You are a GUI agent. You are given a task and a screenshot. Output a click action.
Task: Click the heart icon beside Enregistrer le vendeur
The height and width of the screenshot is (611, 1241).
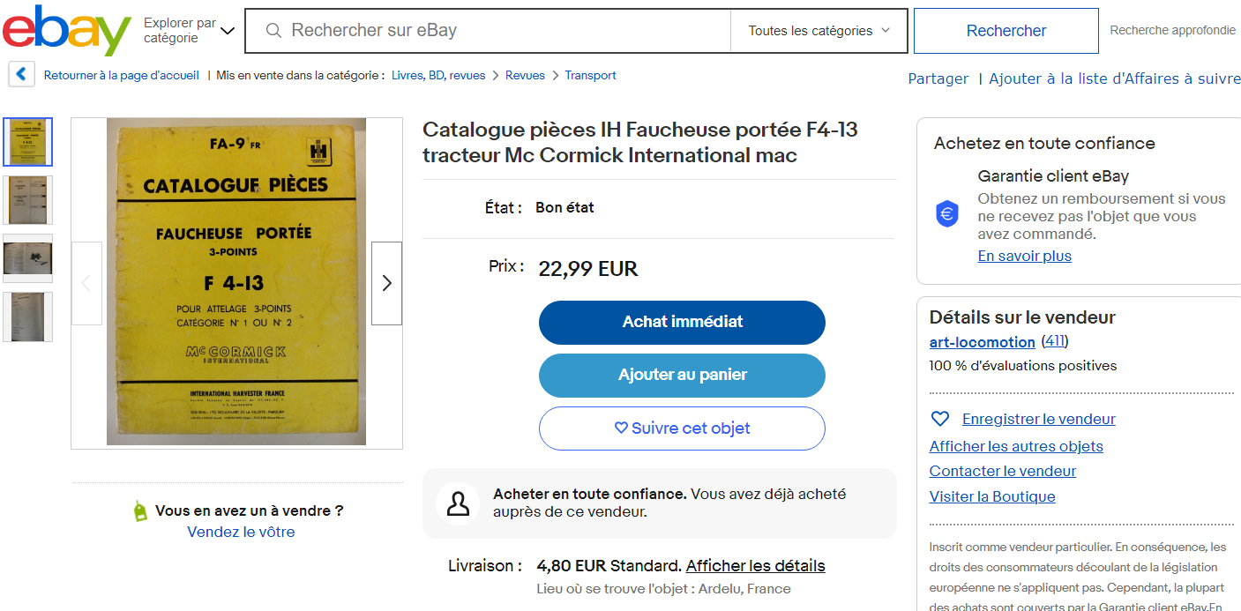coord(940,419)
